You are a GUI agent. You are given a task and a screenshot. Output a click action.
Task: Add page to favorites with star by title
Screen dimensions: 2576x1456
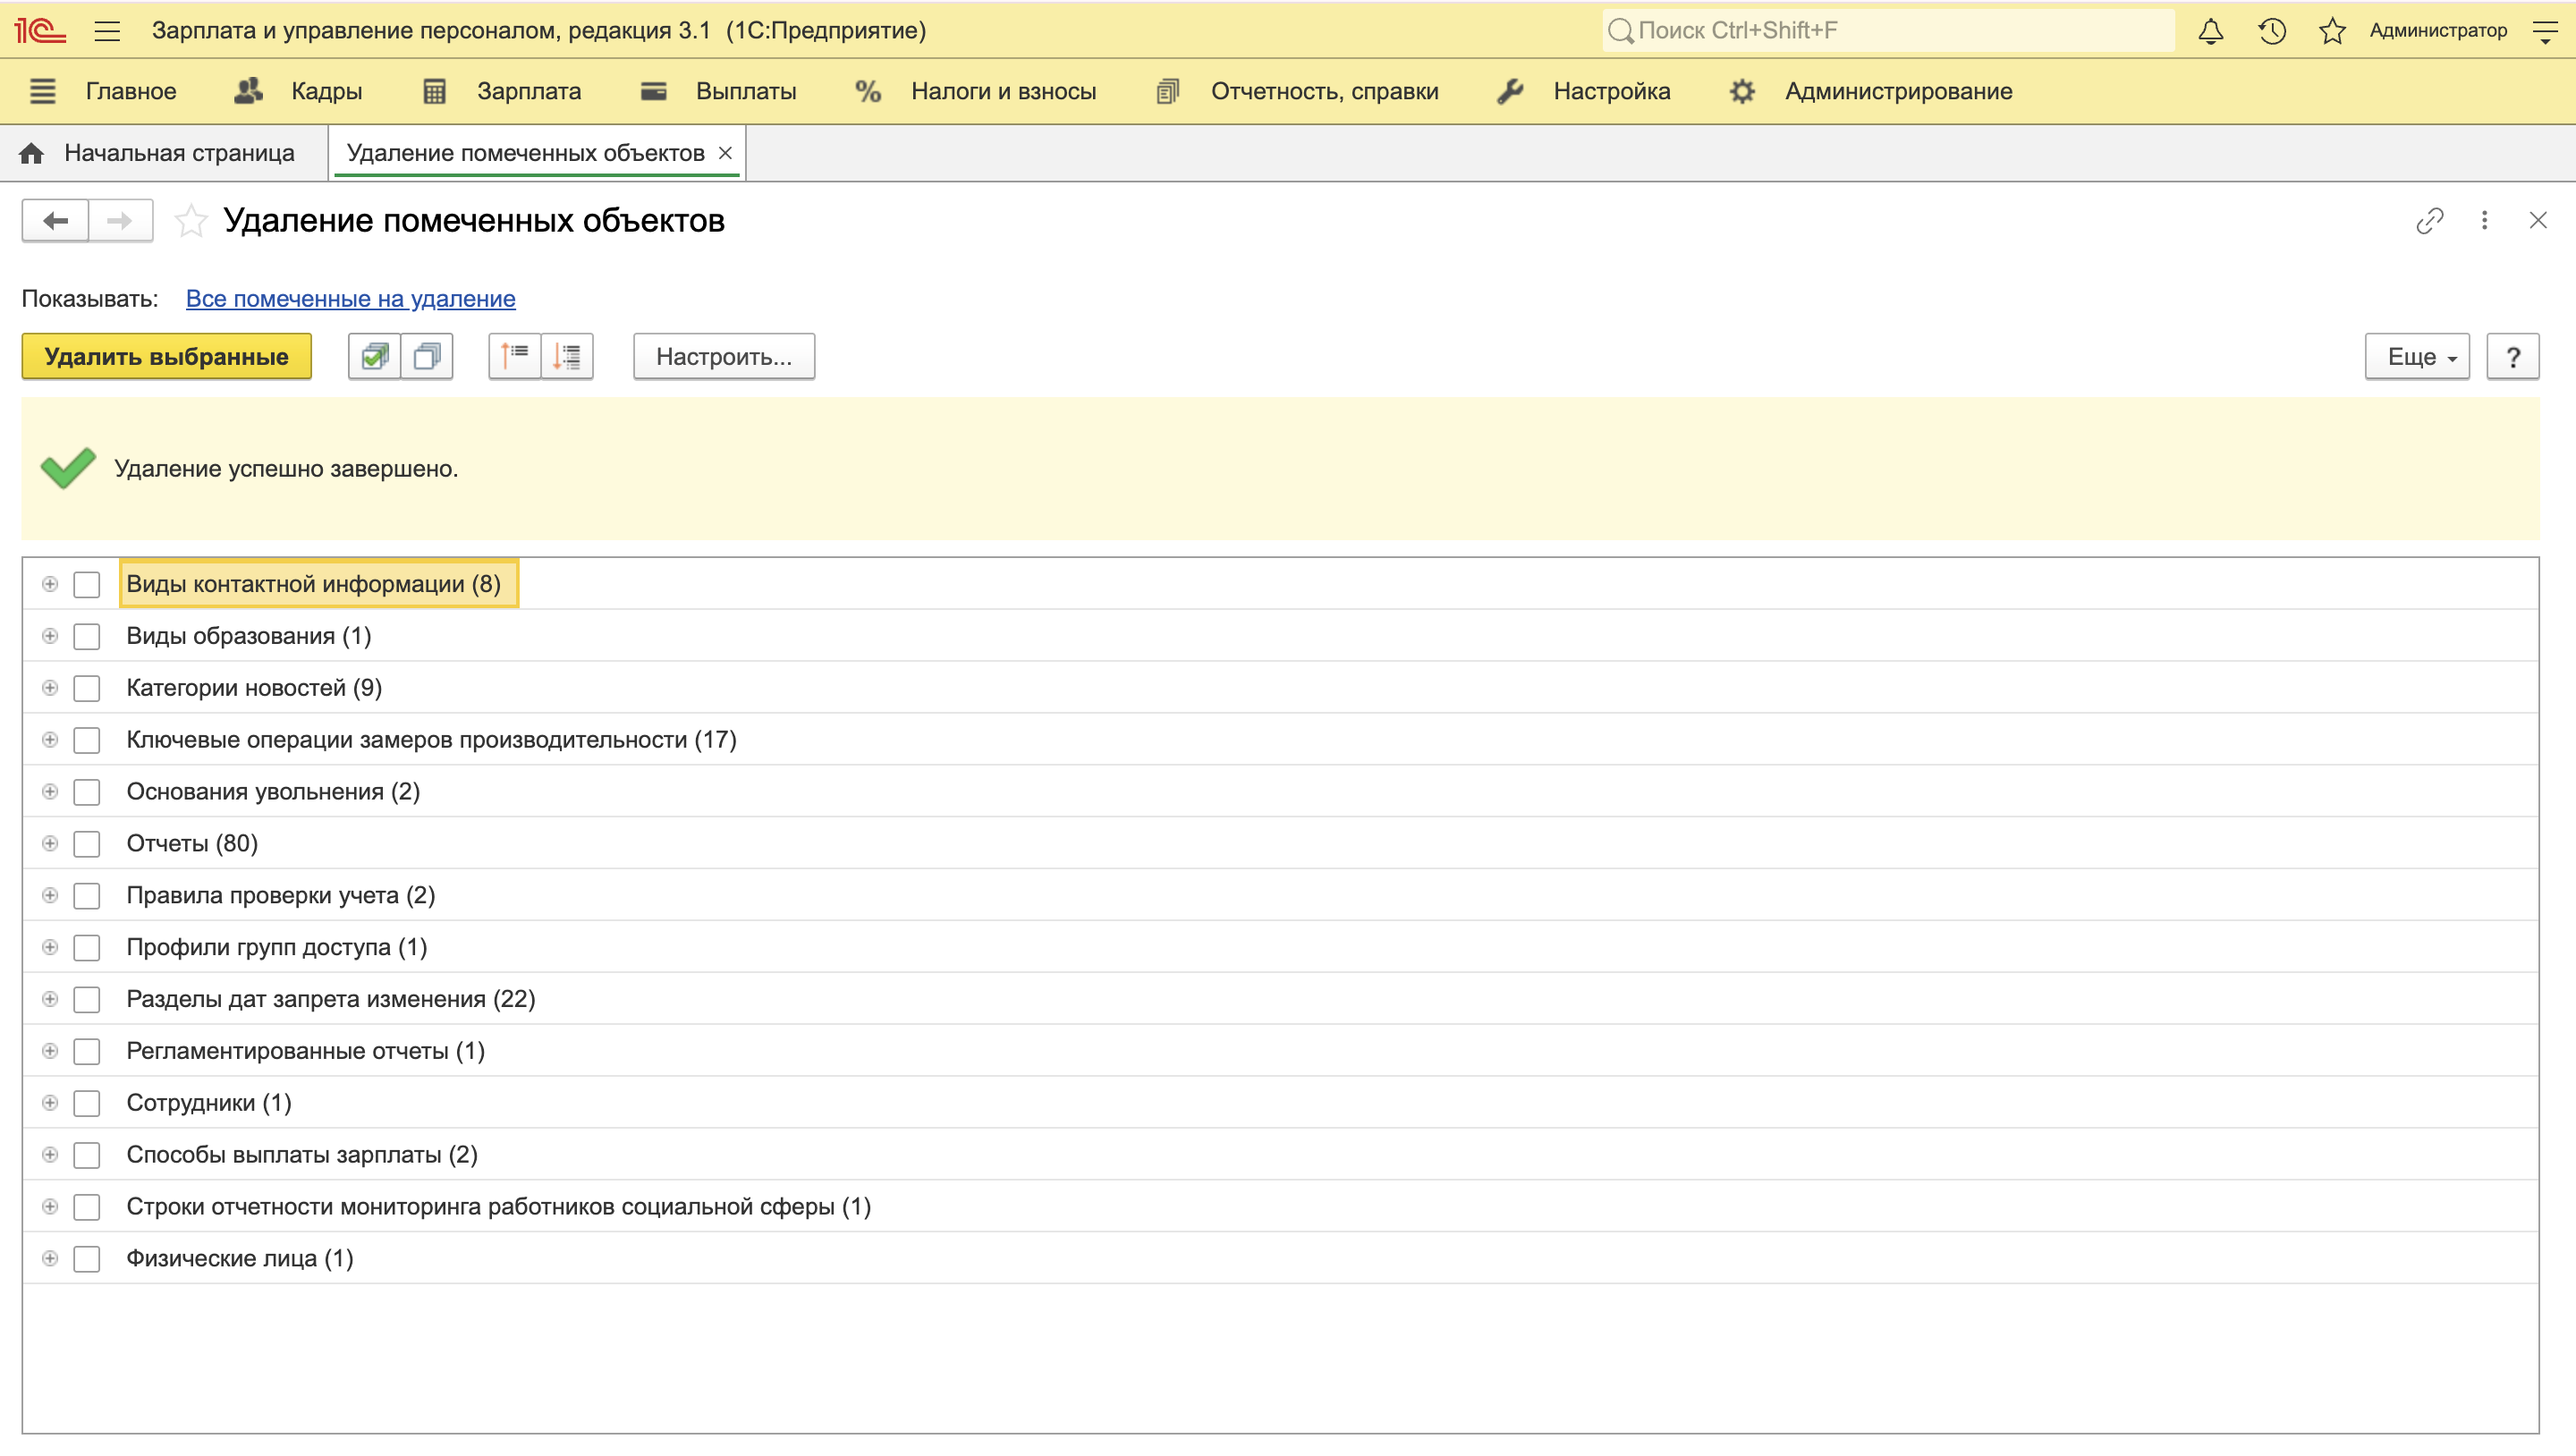pos(190,220)
